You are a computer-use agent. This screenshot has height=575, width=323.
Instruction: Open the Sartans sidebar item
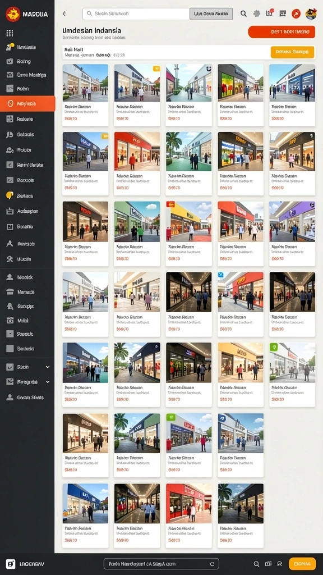[27, 195]
